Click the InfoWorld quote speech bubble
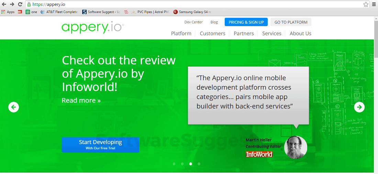The width and height of the screenshot is (378, 174). pyautogui.click(x=248, y=95)
